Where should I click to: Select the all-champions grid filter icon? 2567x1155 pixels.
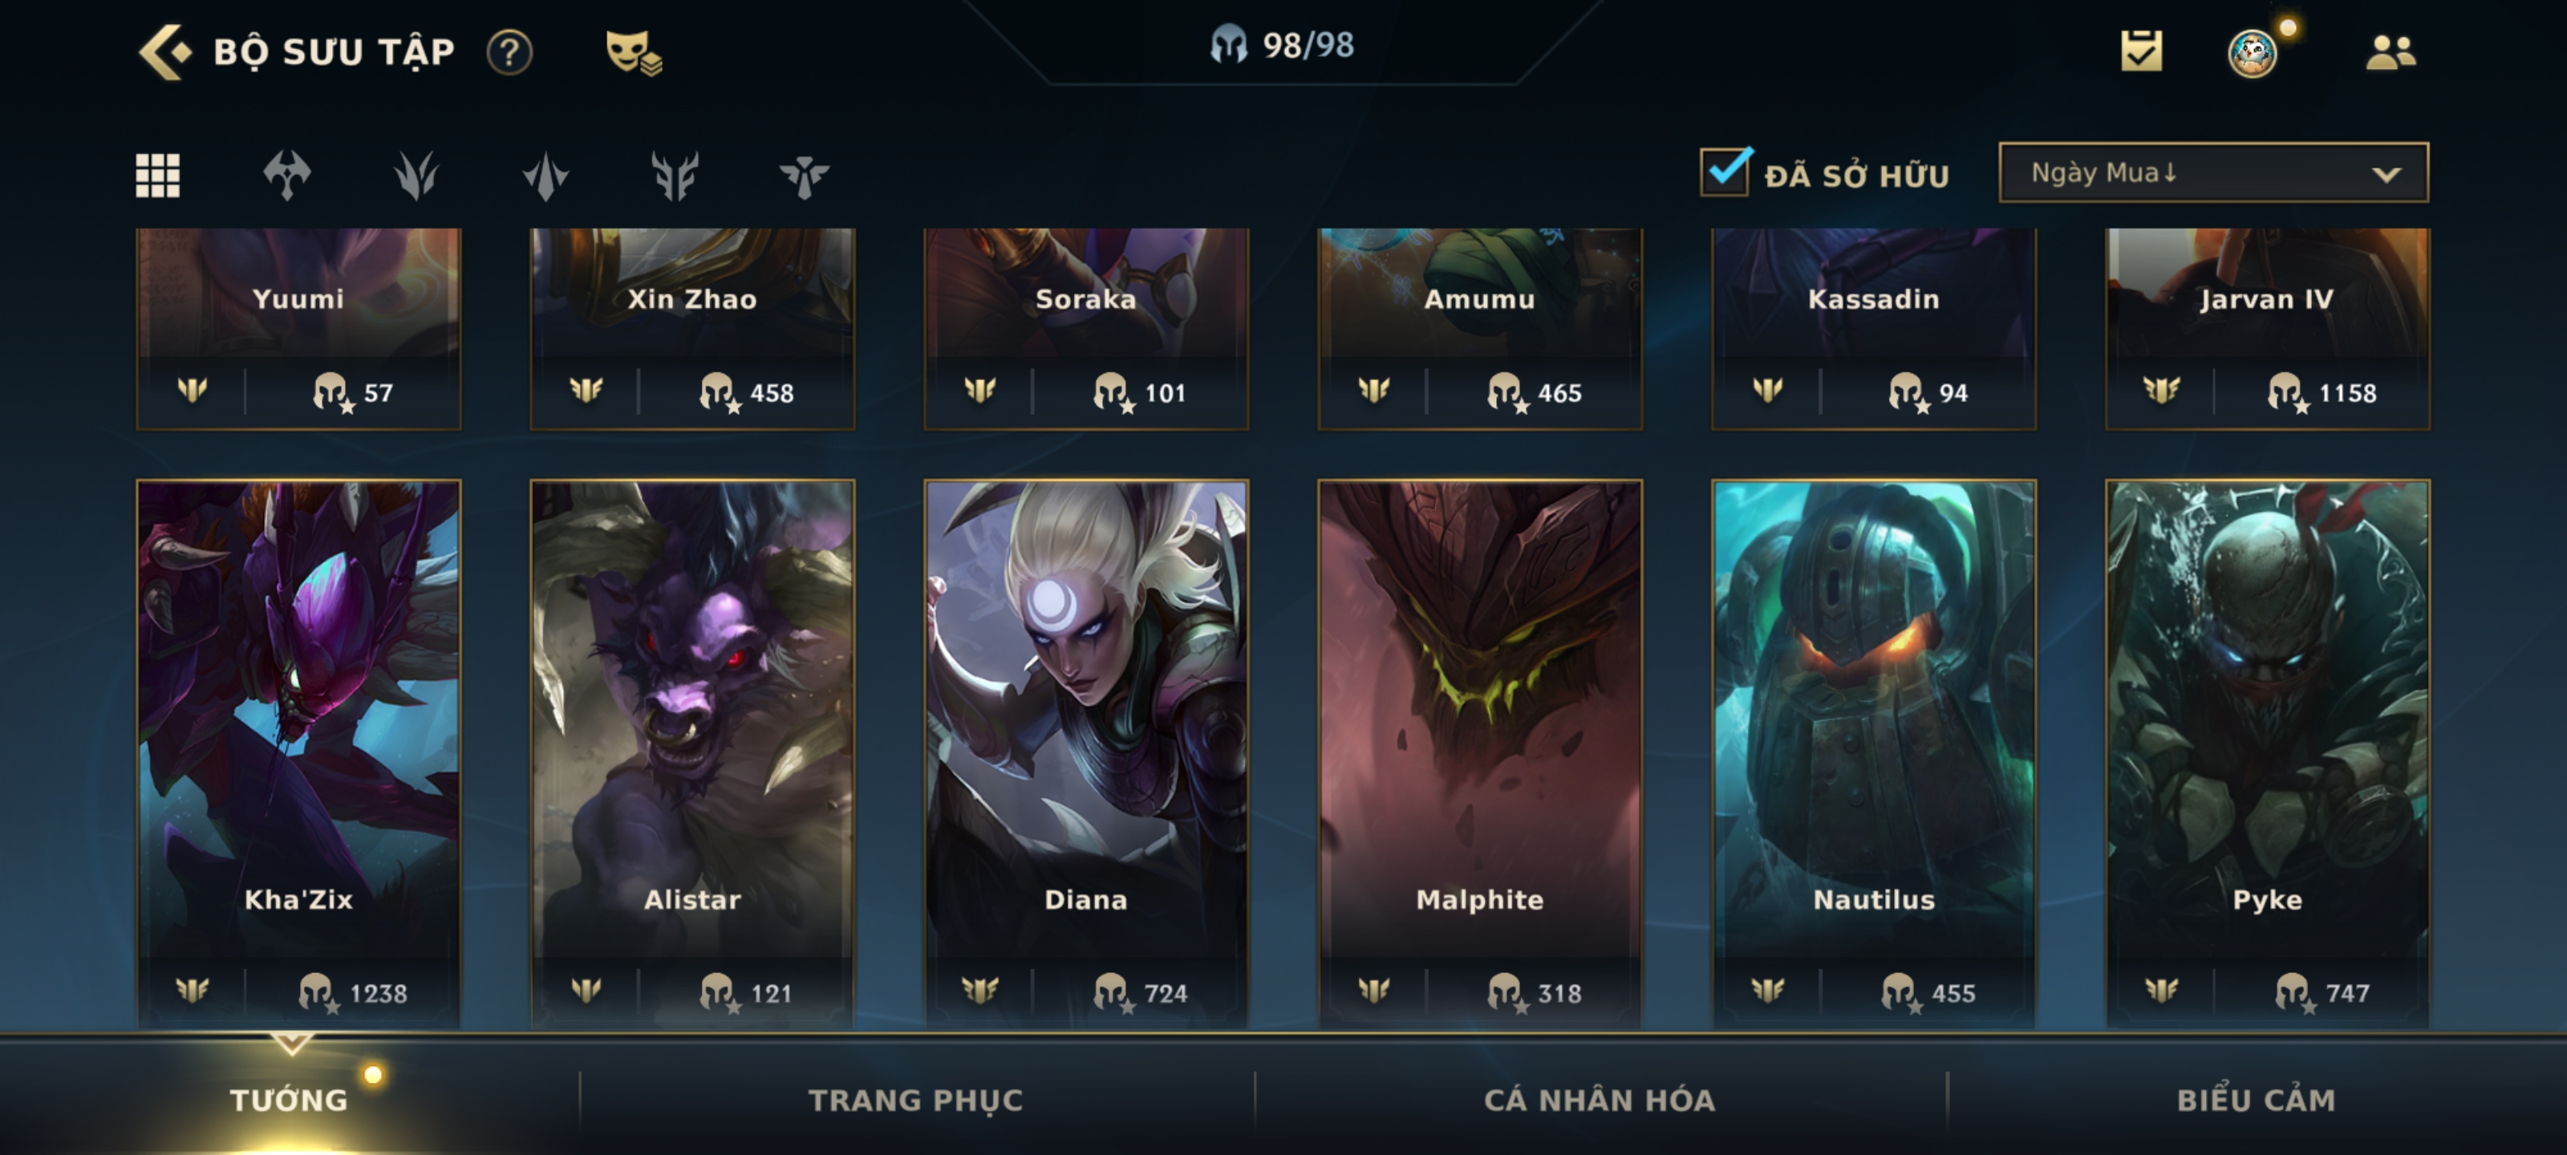coord(157,176)
